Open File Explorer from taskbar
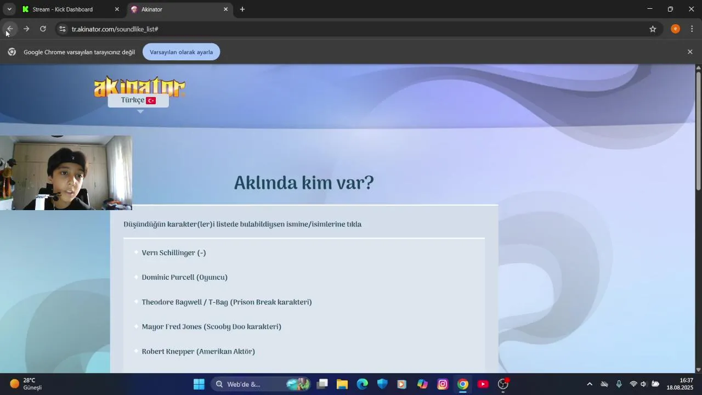The width and height of the screenshot is (702, 395). (x=342, y=384)
